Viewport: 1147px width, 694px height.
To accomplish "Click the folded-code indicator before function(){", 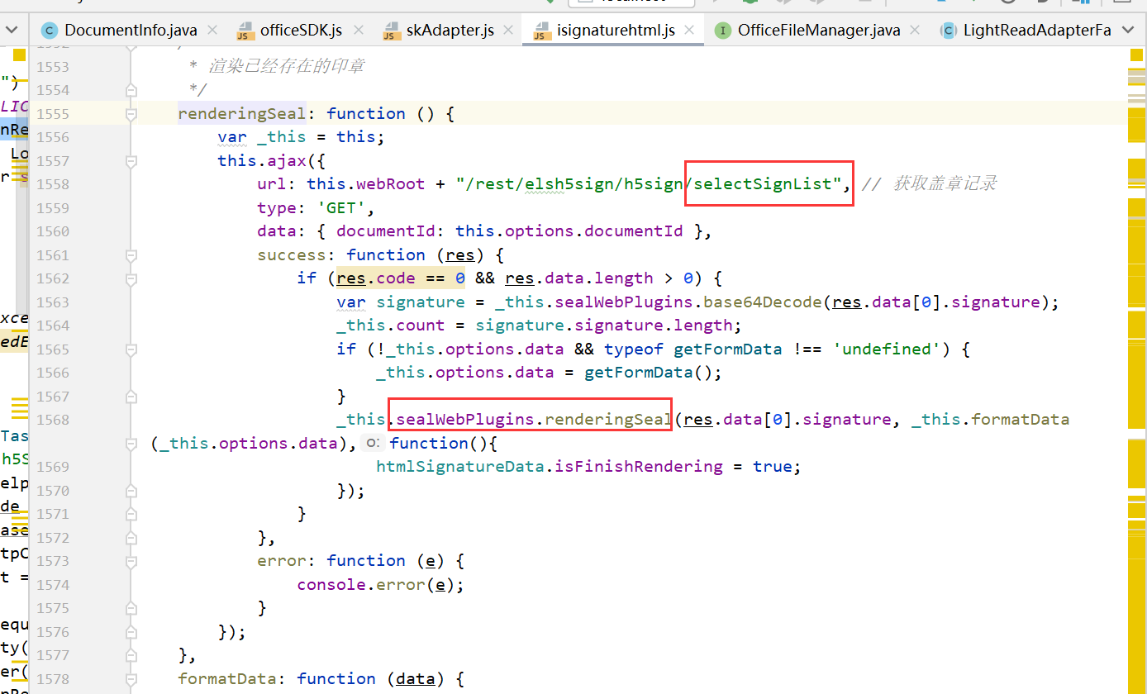I will pos(373,443).
